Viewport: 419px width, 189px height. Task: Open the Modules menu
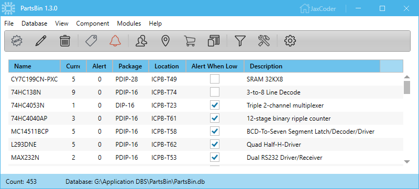pos(129,23)
